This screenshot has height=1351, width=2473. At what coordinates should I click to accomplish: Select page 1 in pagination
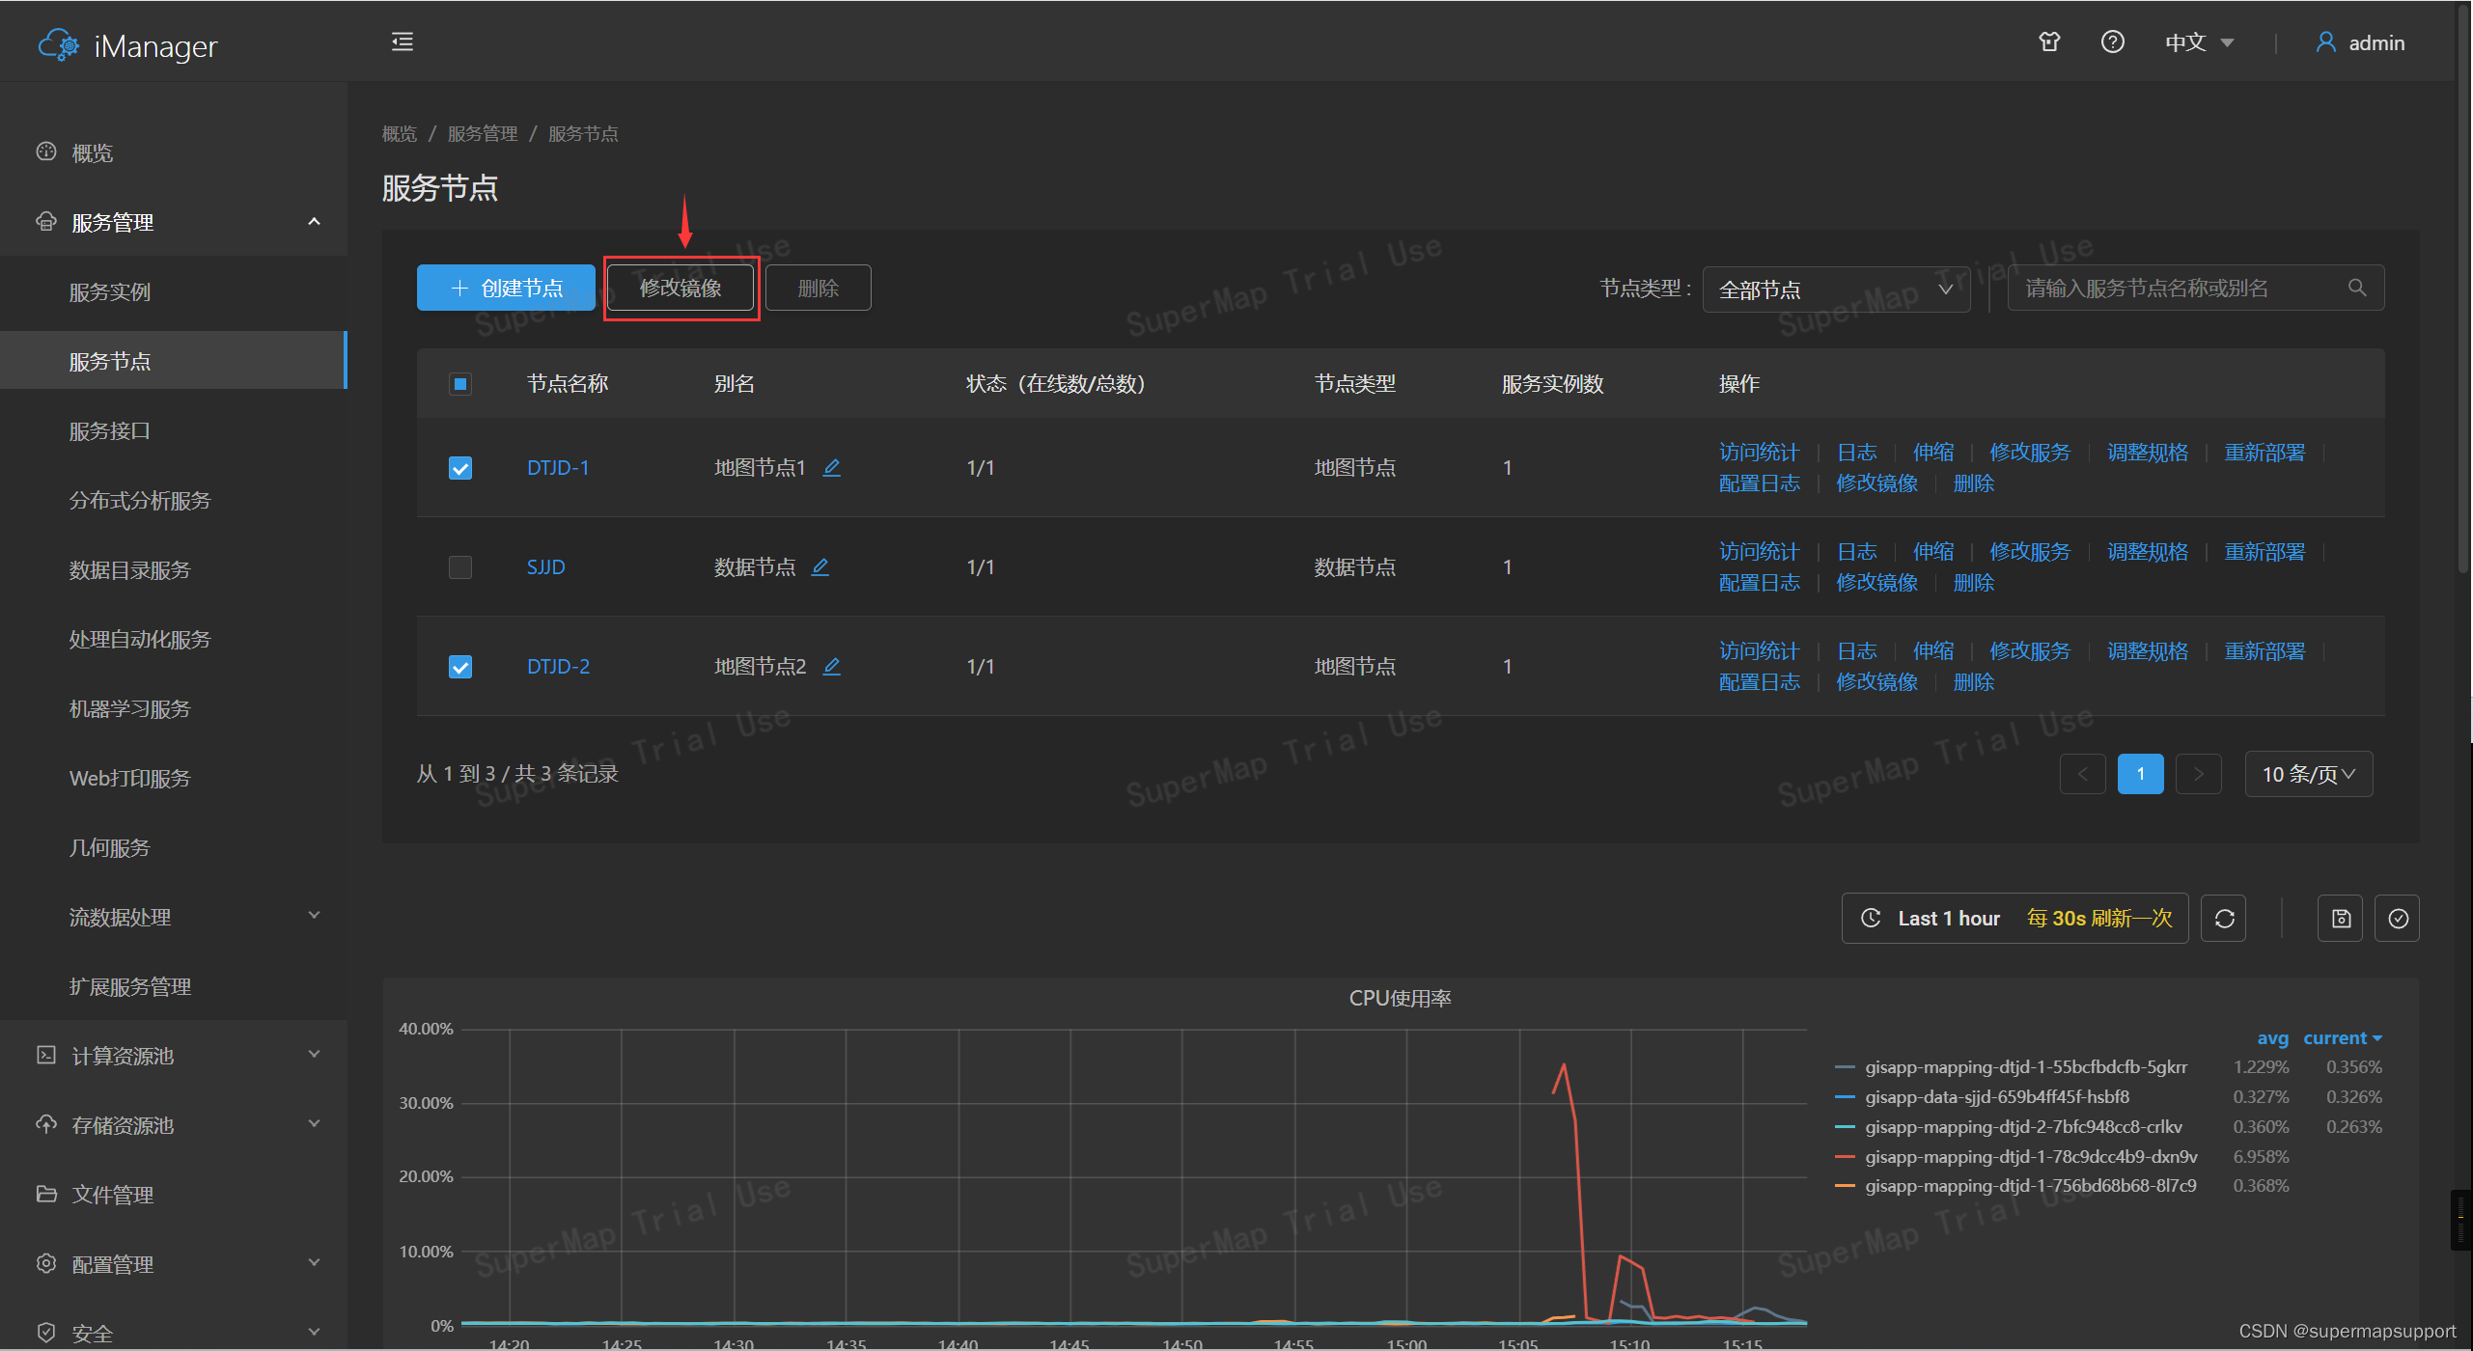[2141, 774]
